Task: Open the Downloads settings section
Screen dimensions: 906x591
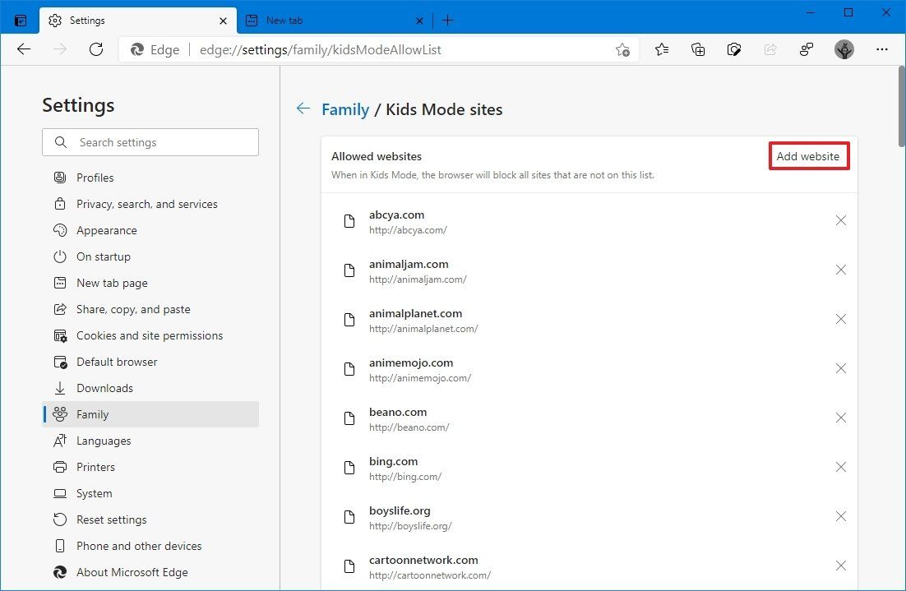Action: point(105,388)
